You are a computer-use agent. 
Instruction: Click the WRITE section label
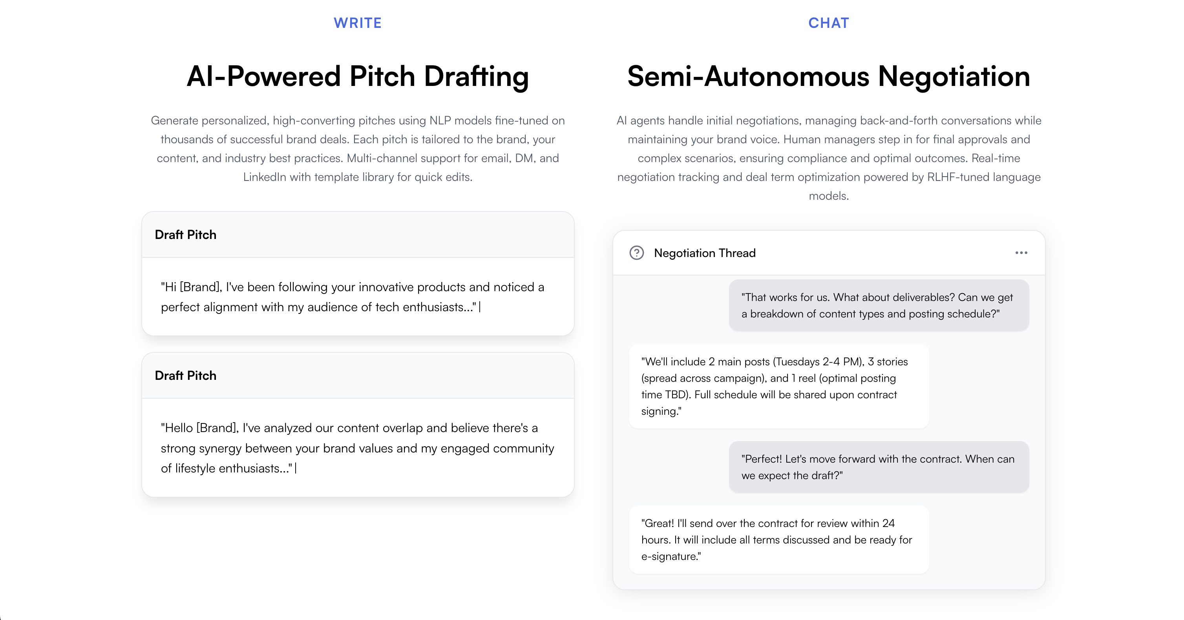click(358, 23)
